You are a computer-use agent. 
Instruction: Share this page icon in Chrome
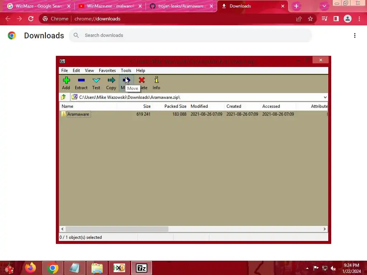point(299,19)
